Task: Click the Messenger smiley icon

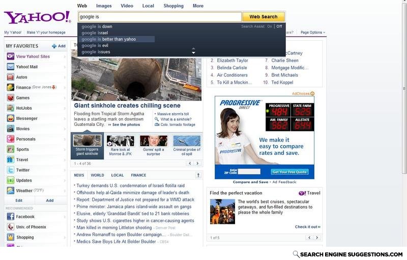Action: [x=10, y=118]
